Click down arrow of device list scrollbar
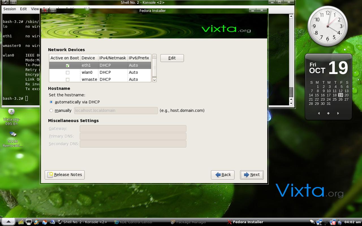The width and height of the screenshot is (362, 226). pos(154,80)
